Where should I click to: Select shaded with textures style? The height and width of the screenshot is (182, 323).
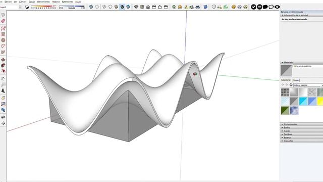pyautogui.click(x=122, y=7)
